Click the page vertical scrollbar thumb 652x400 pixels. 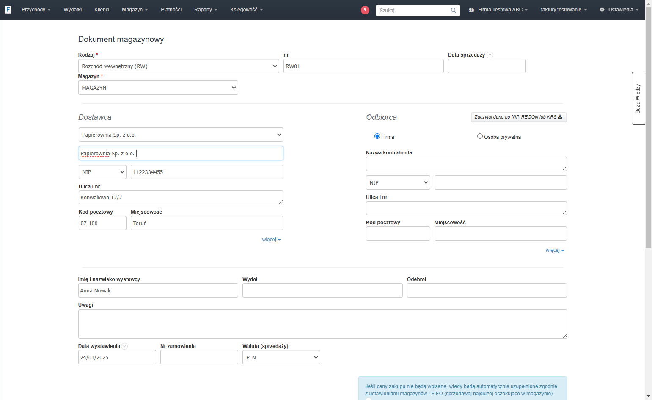coord(648,127)
